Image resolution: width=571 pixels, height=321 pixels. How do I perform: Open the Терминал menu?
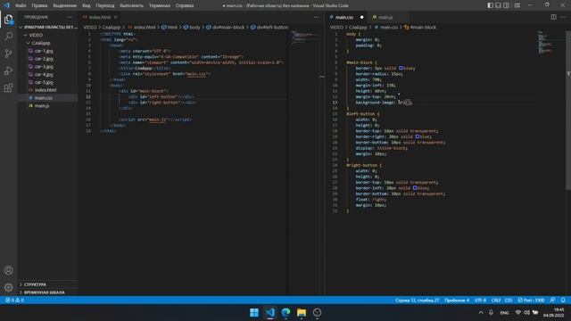(x=160, y=5)
